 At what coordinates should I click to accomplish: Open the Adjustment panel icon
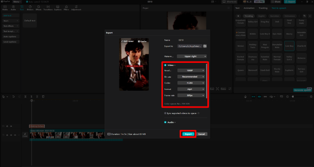click(76, 8)
